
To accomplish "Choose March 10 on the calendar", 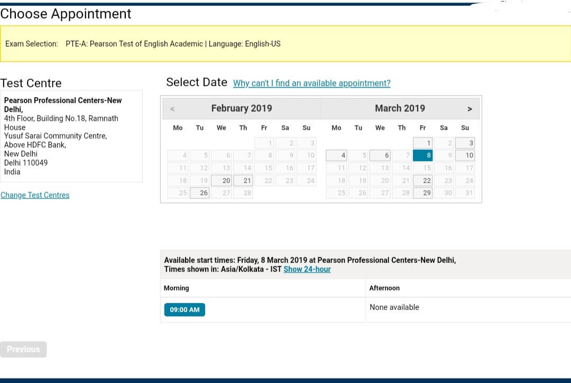I will pos(465,155).
